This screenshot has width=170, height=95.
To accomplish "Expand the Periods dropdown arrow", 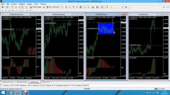I will coord(99,7).
